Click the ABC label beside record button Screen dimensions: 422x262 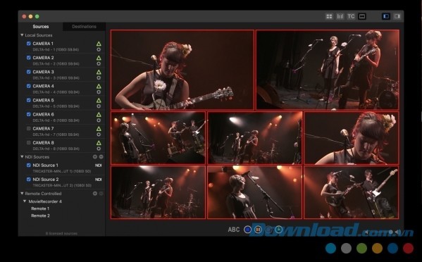tap(234, 230)
